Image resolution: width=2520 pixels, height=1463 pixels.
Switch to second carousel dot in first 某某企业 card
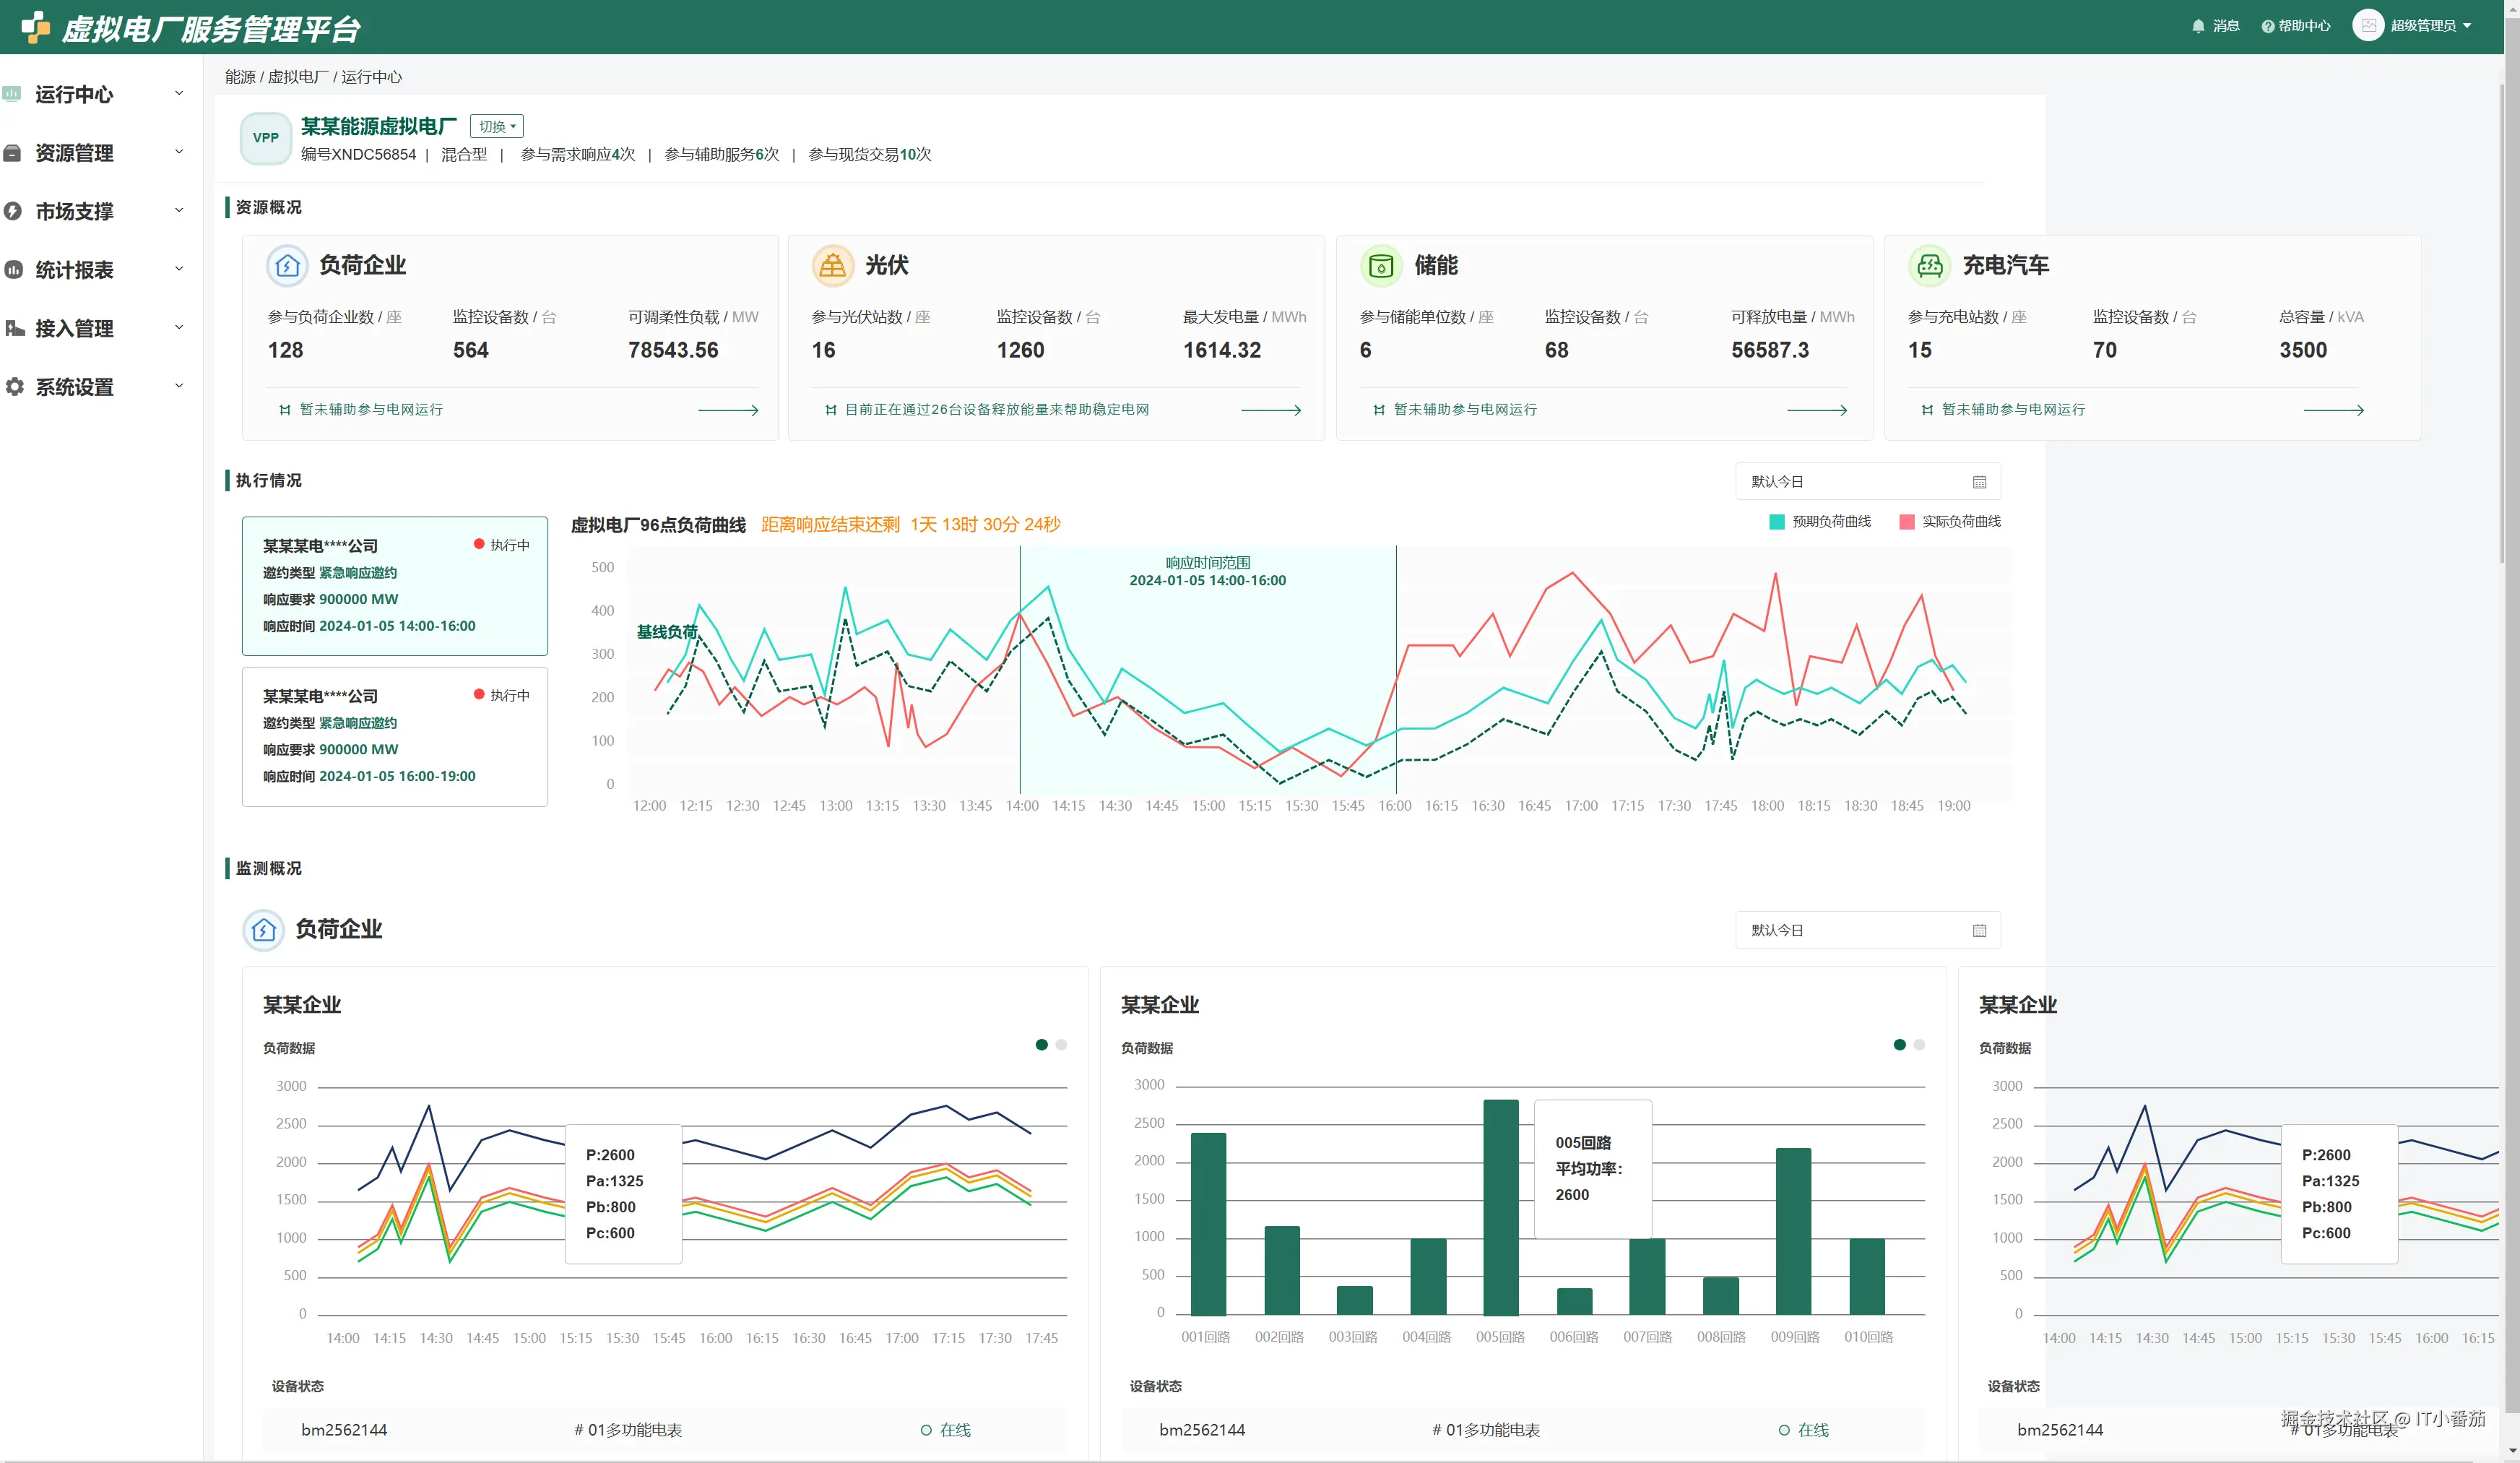[x=1061, y=1045]
